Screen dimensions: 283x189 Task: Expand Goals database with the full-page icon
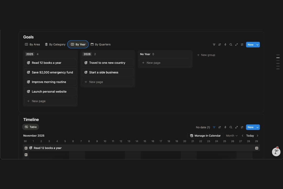[236, 45]
